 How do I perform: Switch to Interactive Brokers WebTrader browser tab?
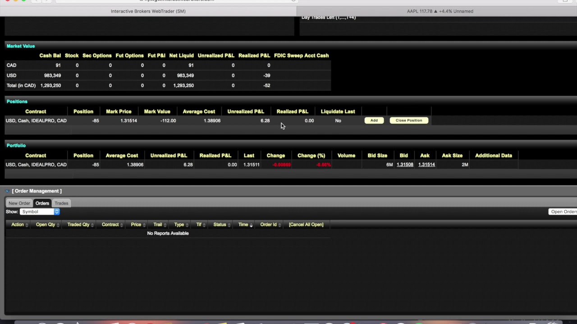pos(148,11)
